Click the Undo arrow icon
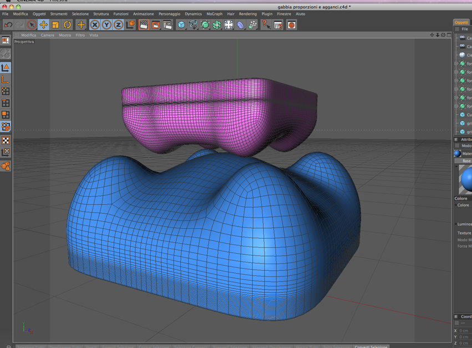This screenshot has height=348, width=472. pyautogui.click(x=8, y=25)
